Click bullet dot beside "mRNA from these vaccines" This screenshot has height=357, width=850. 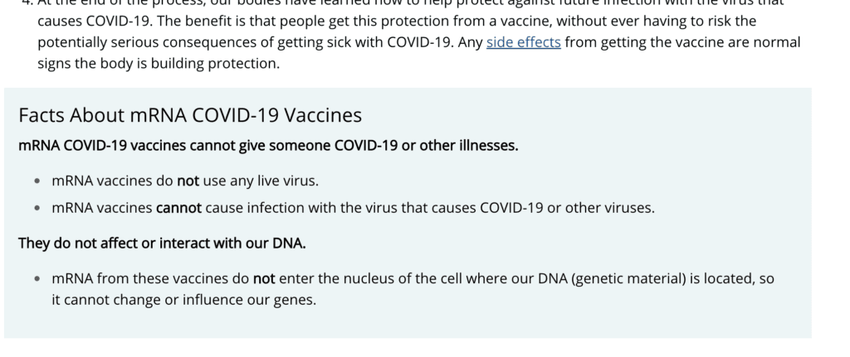[x=37, y=280]
